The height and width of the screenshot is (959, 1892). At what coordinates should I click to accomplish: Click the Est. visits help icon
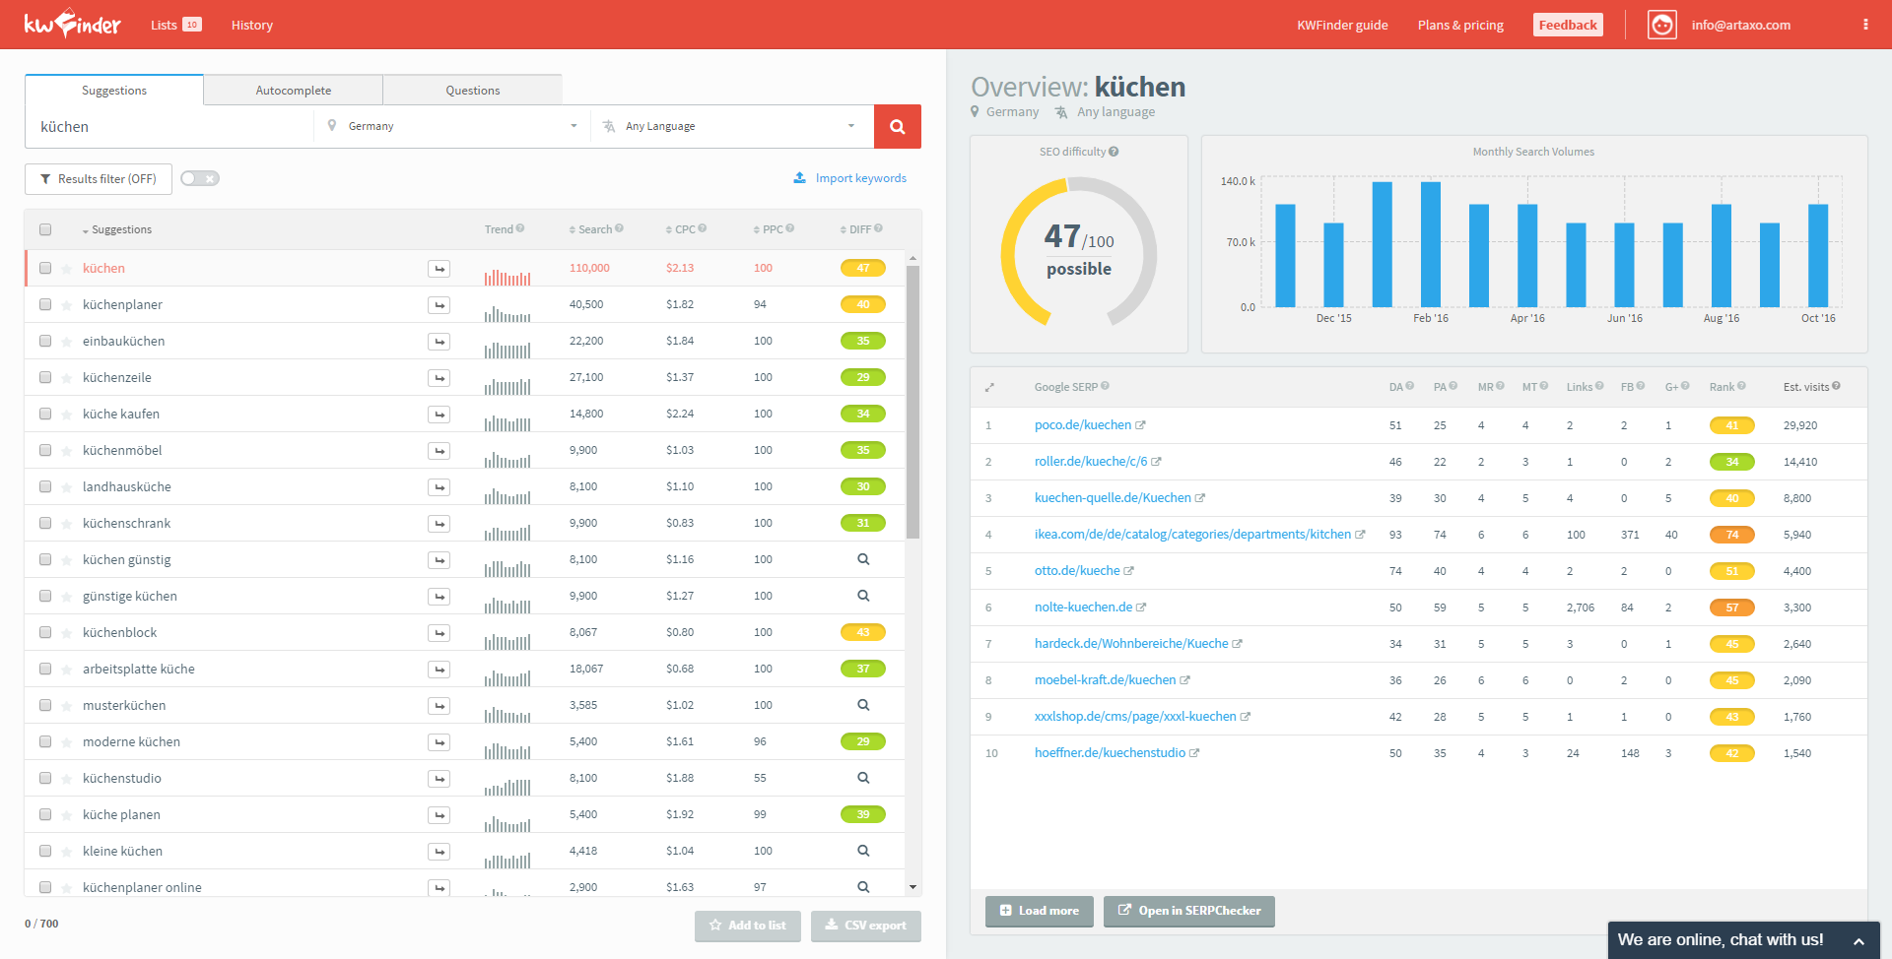[1836, 386]
